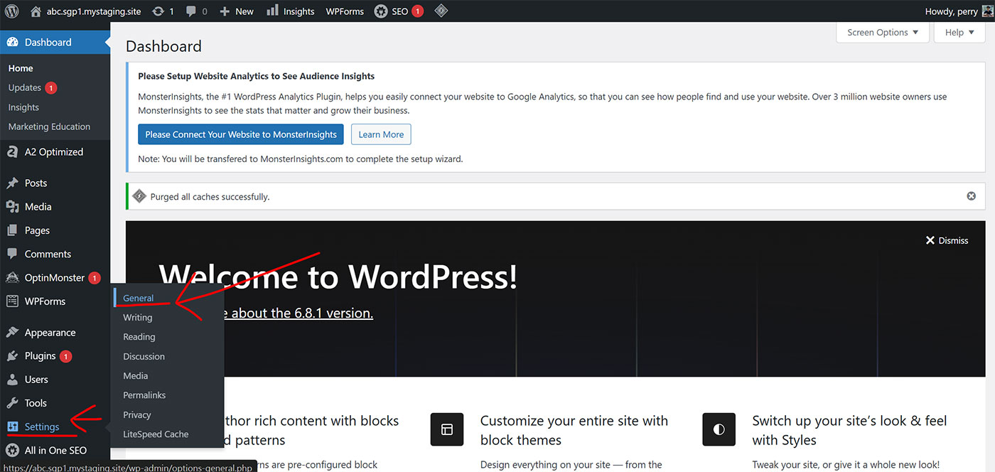This screenshot has width=995, height=472.
Task: Click the Settings icon in the sidebar
Action: click(x=12, y=427)
